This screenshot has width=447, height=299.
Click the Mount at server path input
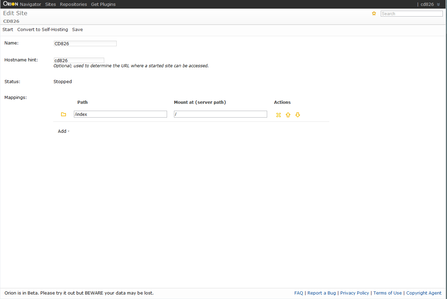tap(221, 114)
